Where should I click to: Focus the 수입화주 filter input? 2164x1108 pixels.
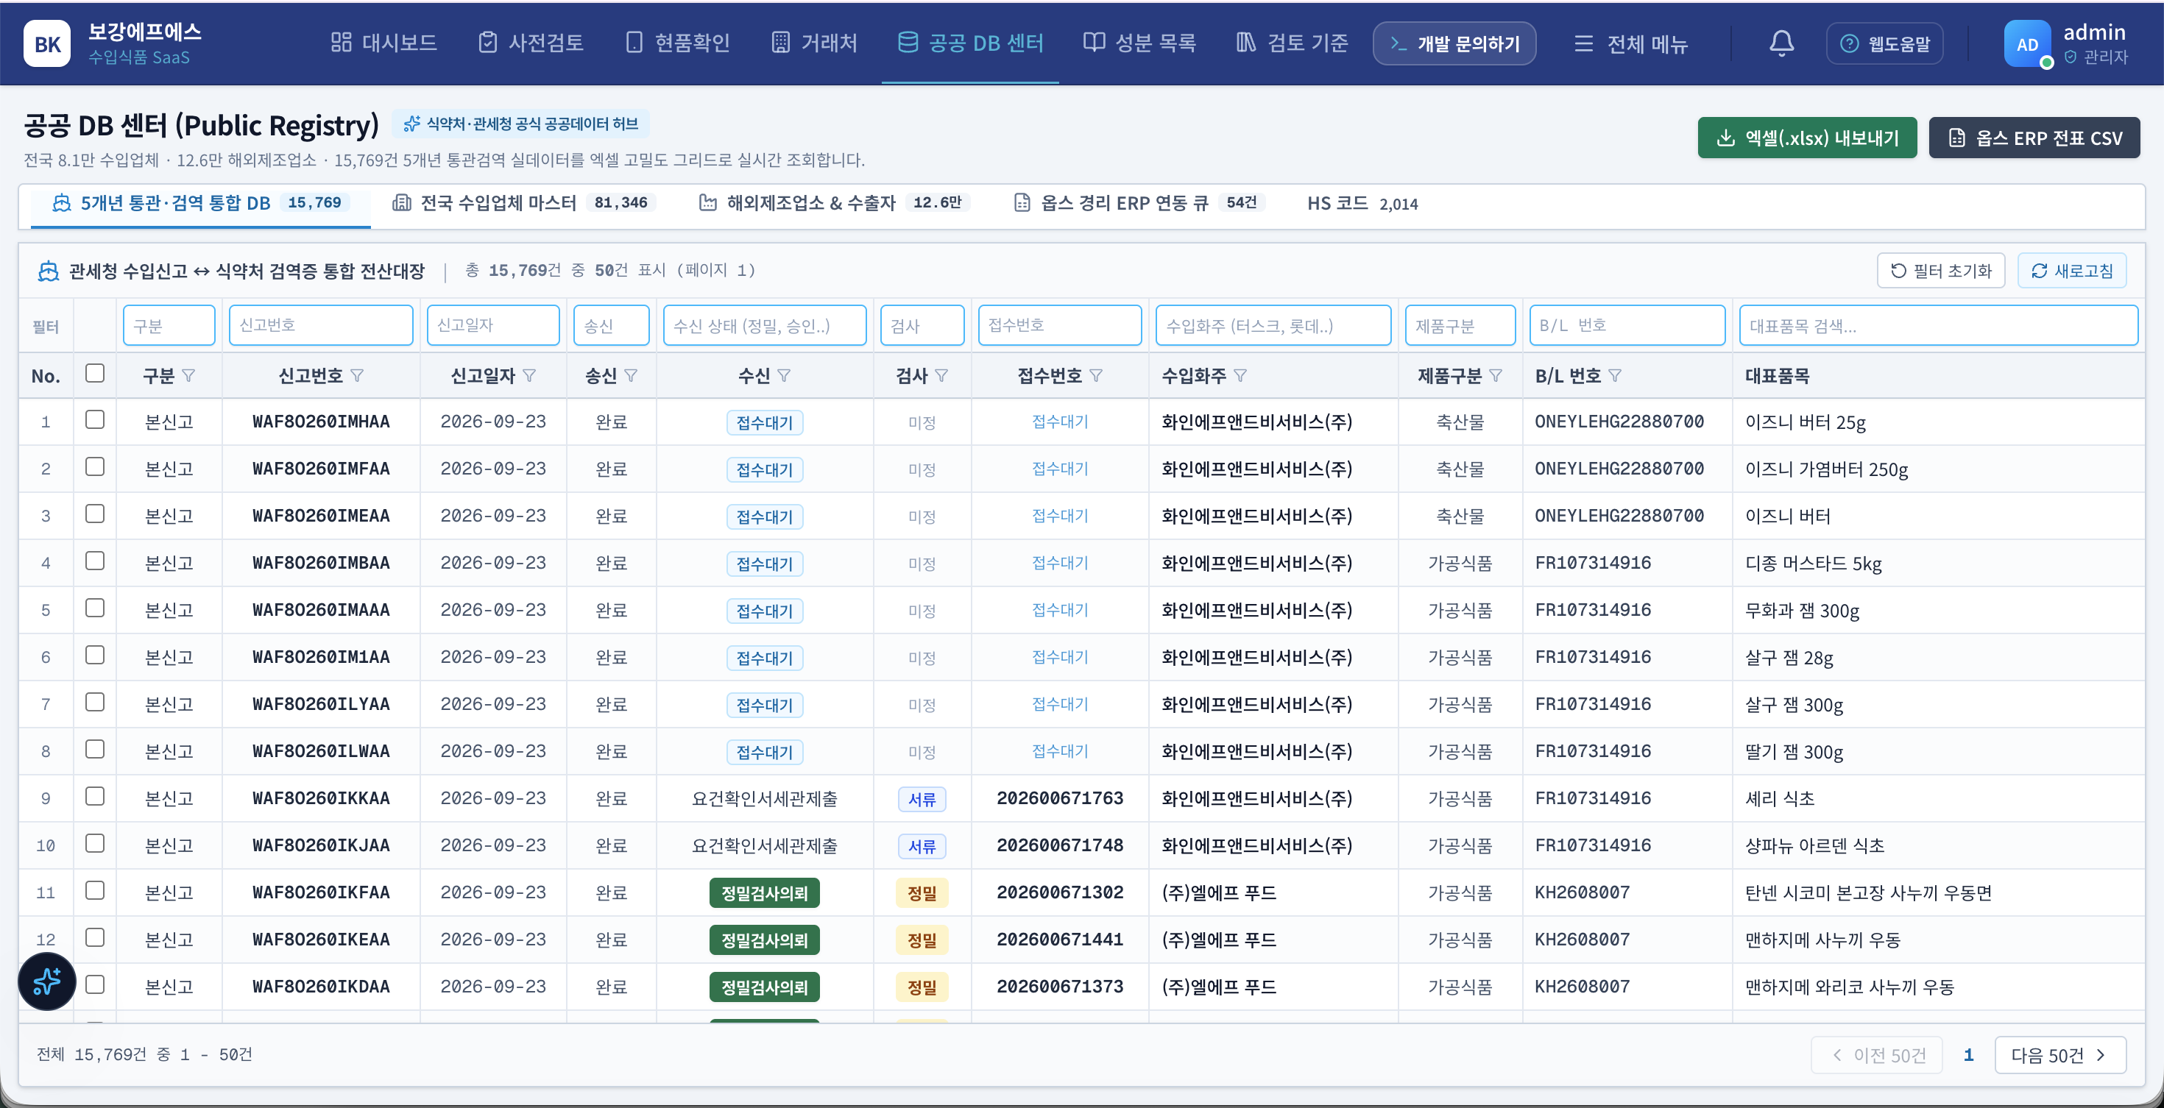click(1273, 326)
